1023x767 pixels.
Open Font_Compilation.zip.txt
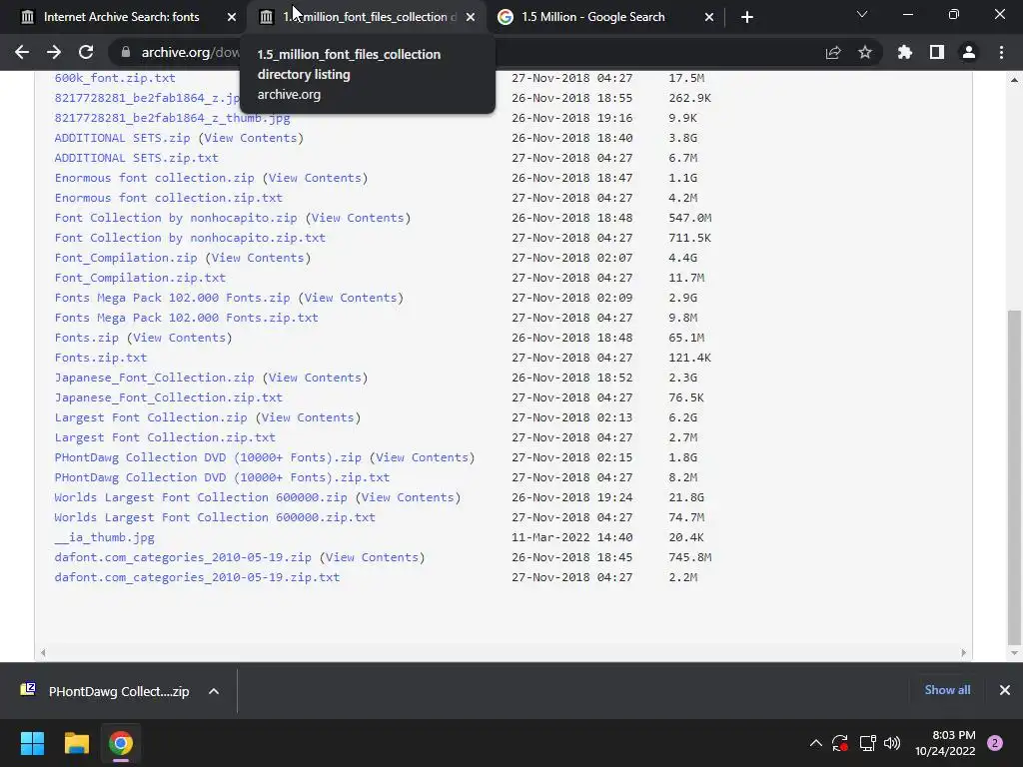[x=140, y=278]
